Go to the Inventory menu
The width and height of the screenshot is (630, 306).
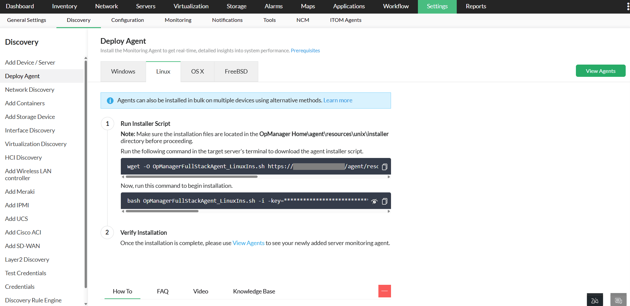[x=64, y=6]
